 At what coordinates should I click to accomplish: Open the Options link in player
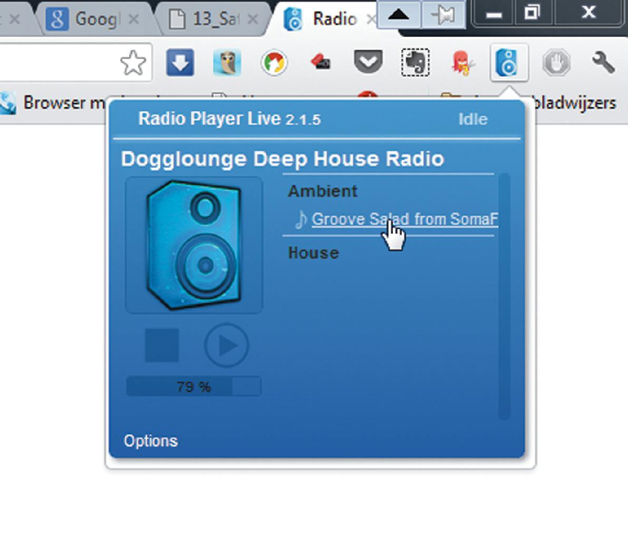(151, 441)
